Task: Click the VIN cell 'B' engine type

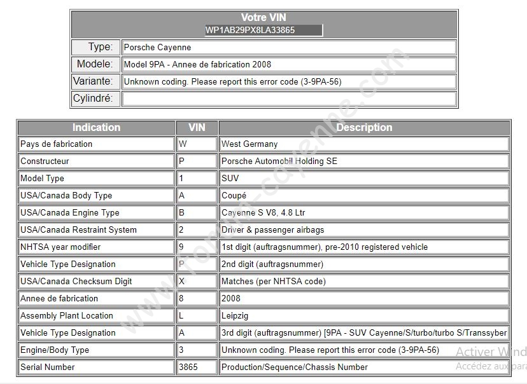Action: tap(197, 212)
